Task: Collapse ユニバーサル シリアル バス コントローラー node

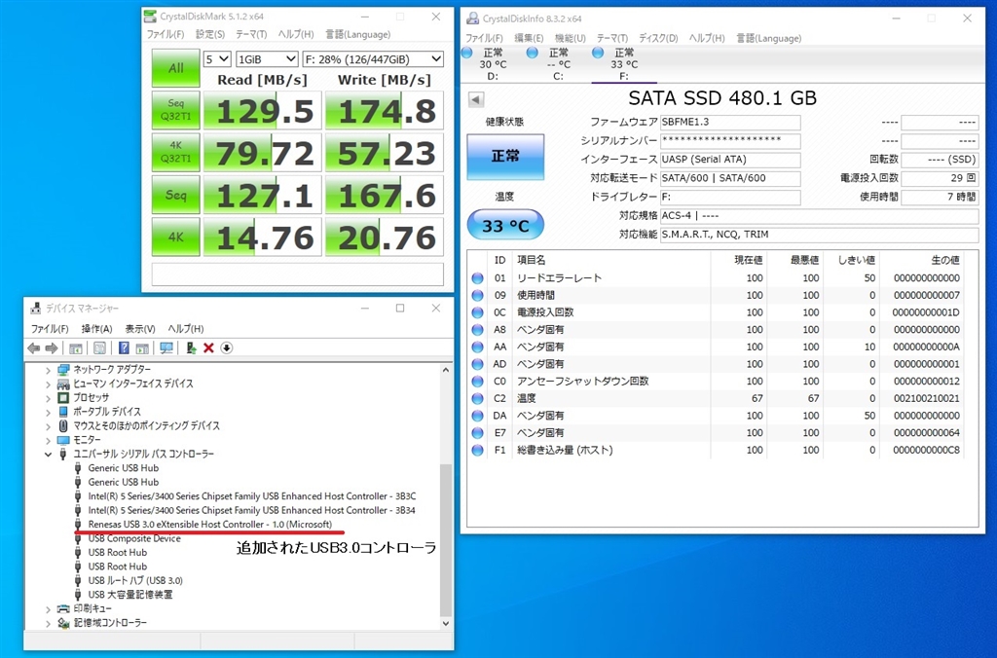Action: (48, 454)
